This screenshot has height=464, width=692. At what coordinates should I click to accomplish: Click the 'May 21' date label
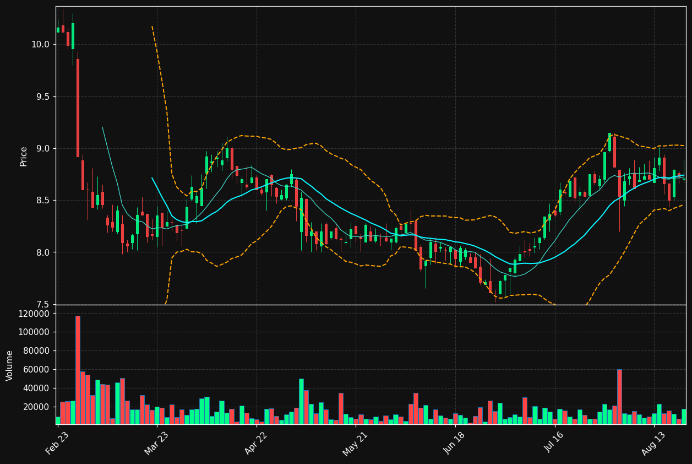coord(355,444)
